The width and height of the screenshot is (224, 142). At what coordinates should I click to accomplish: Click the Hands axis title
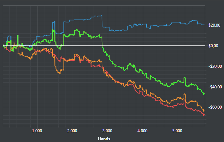(104, 139)
